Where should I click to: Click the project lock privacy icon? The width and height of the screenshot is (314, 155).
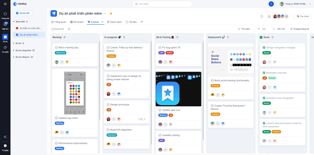tap(269, 17)
